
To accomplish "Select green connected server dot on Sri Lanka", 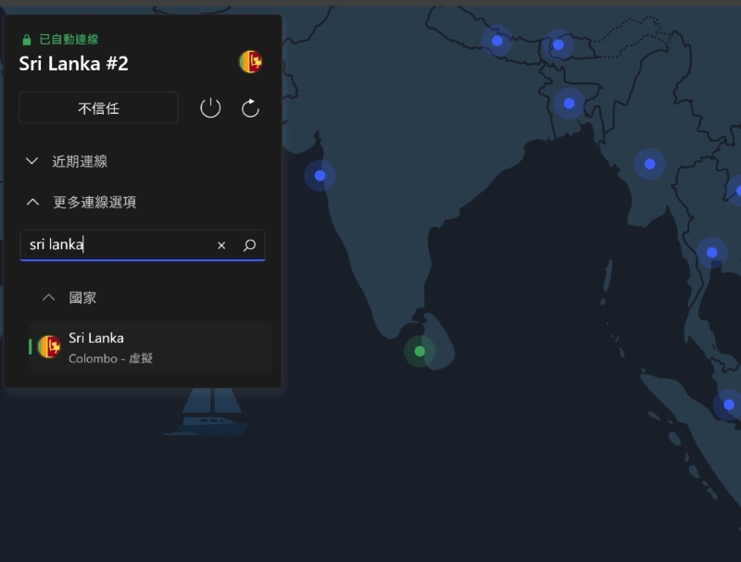I will 420,351.
